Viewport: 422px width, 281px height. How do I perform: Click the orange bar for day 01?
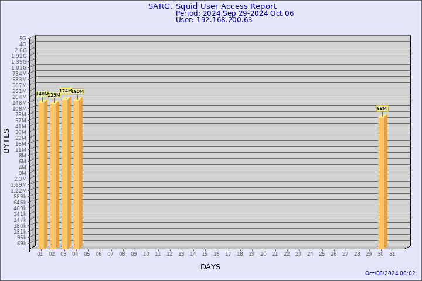pos(42,176)
